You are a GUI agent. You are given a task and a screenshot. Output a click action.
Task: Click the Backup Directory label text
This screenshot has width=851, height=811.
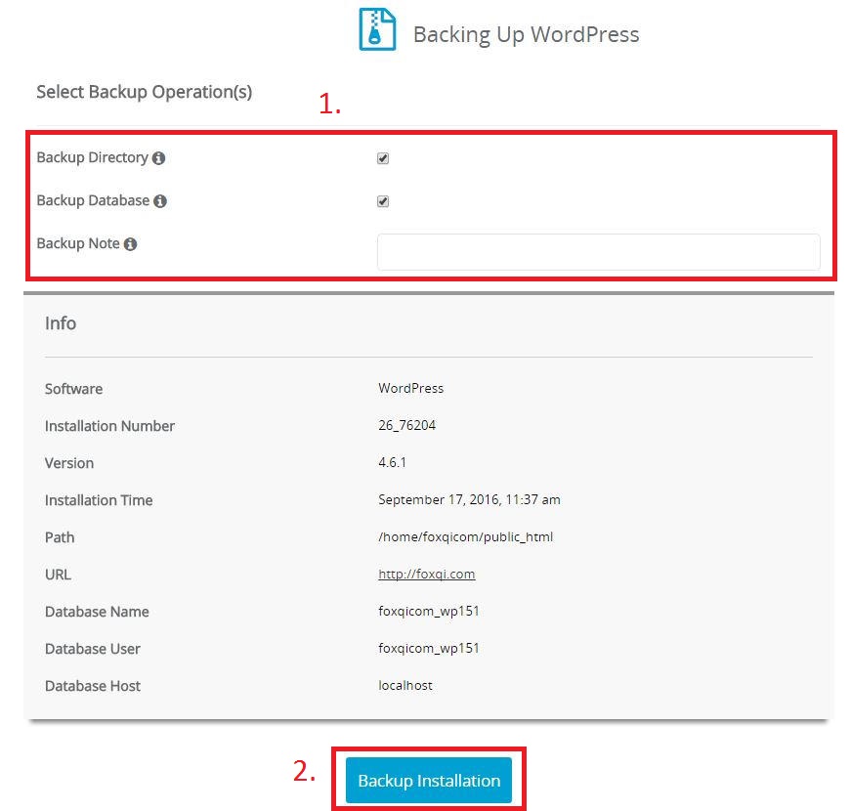[x=92, y=157]
